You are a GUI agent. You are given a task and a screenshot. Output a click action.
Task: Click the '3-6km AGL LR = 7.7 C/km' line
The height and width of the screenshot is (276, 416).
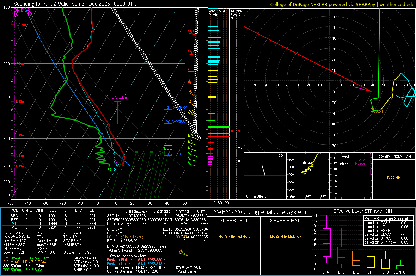[25, 262]
